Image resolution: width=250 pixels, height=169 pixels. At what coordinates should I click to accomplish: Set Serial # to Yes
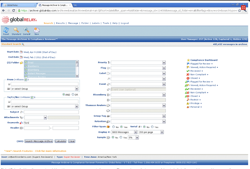[152, 127]
